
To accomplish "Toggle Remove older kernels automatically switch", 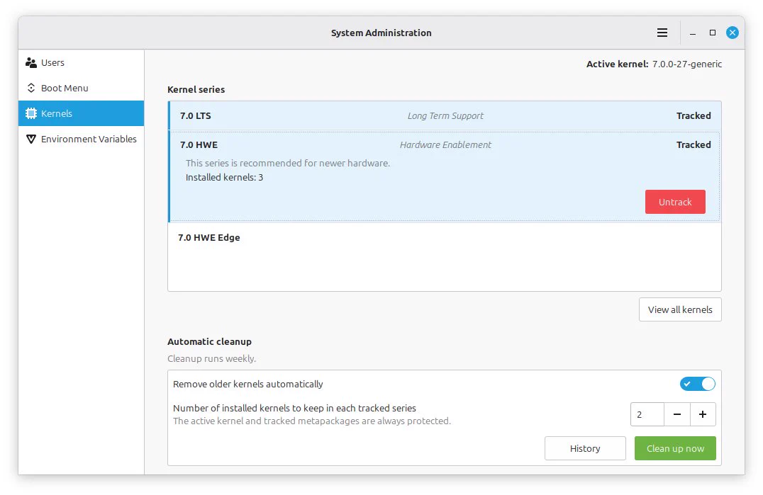I will point(697,384).
